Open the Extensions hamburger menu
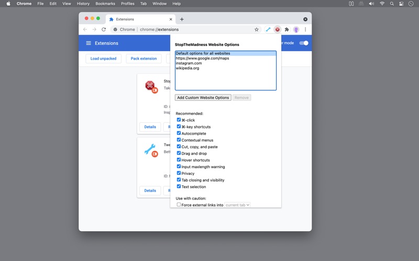 [x=89, y=43]
